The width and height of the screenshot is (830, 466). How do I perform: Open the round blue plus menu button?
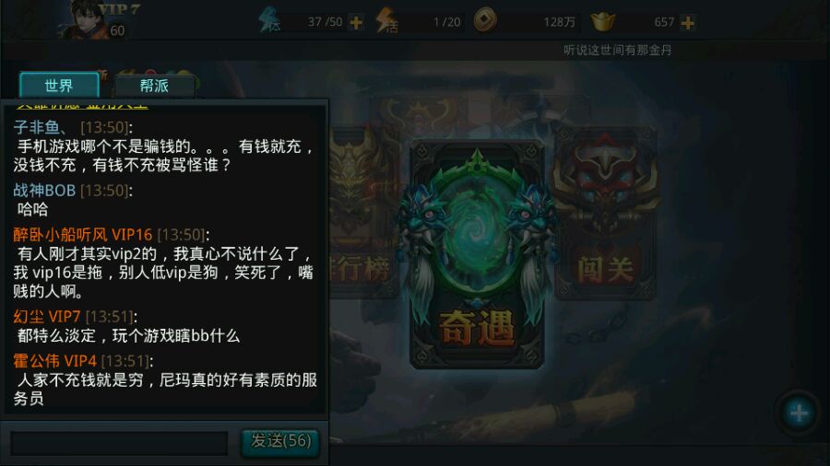[799, 413]
